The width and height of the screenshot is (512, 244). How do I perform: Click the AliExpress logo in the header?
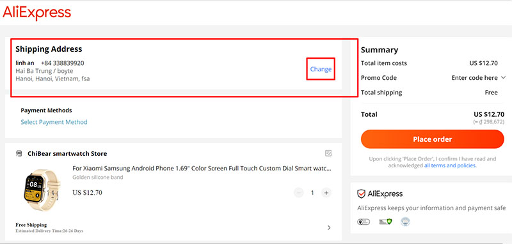pos(36,13)
